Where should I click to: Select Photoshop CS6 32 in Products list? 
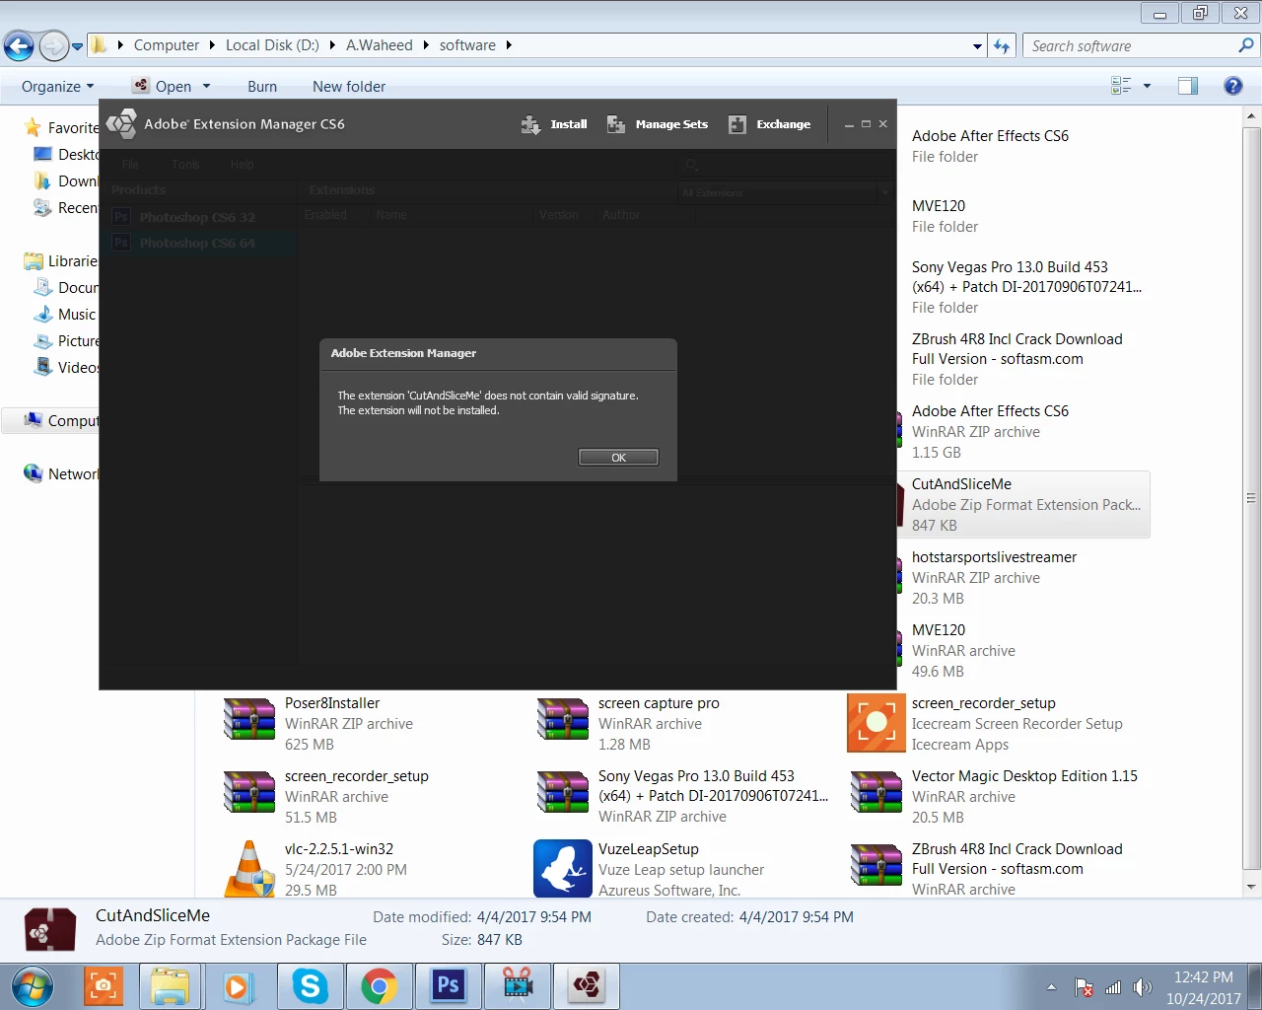click(x=197, y=217)
